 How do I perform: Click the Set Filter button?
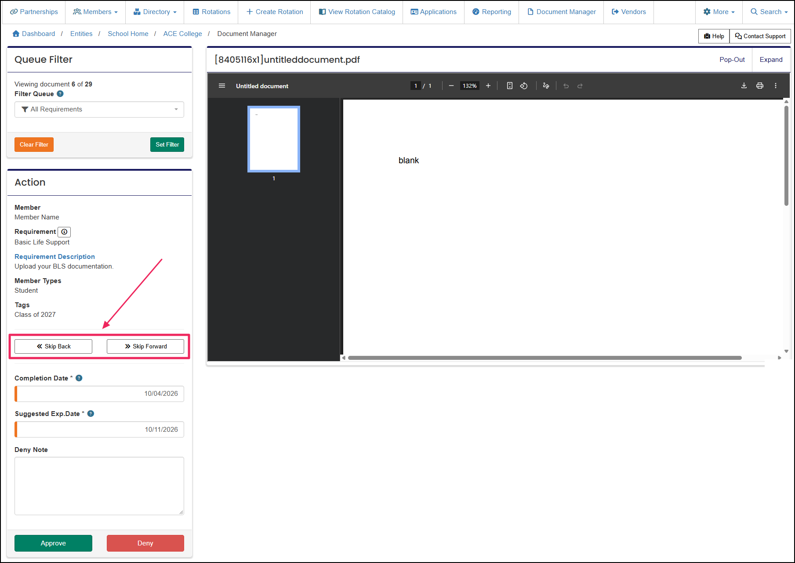(167, 145)
